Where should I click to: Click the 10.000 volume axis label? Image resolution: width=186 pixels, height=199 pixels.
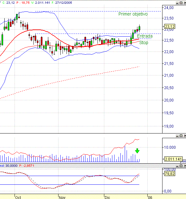point(170,147)
